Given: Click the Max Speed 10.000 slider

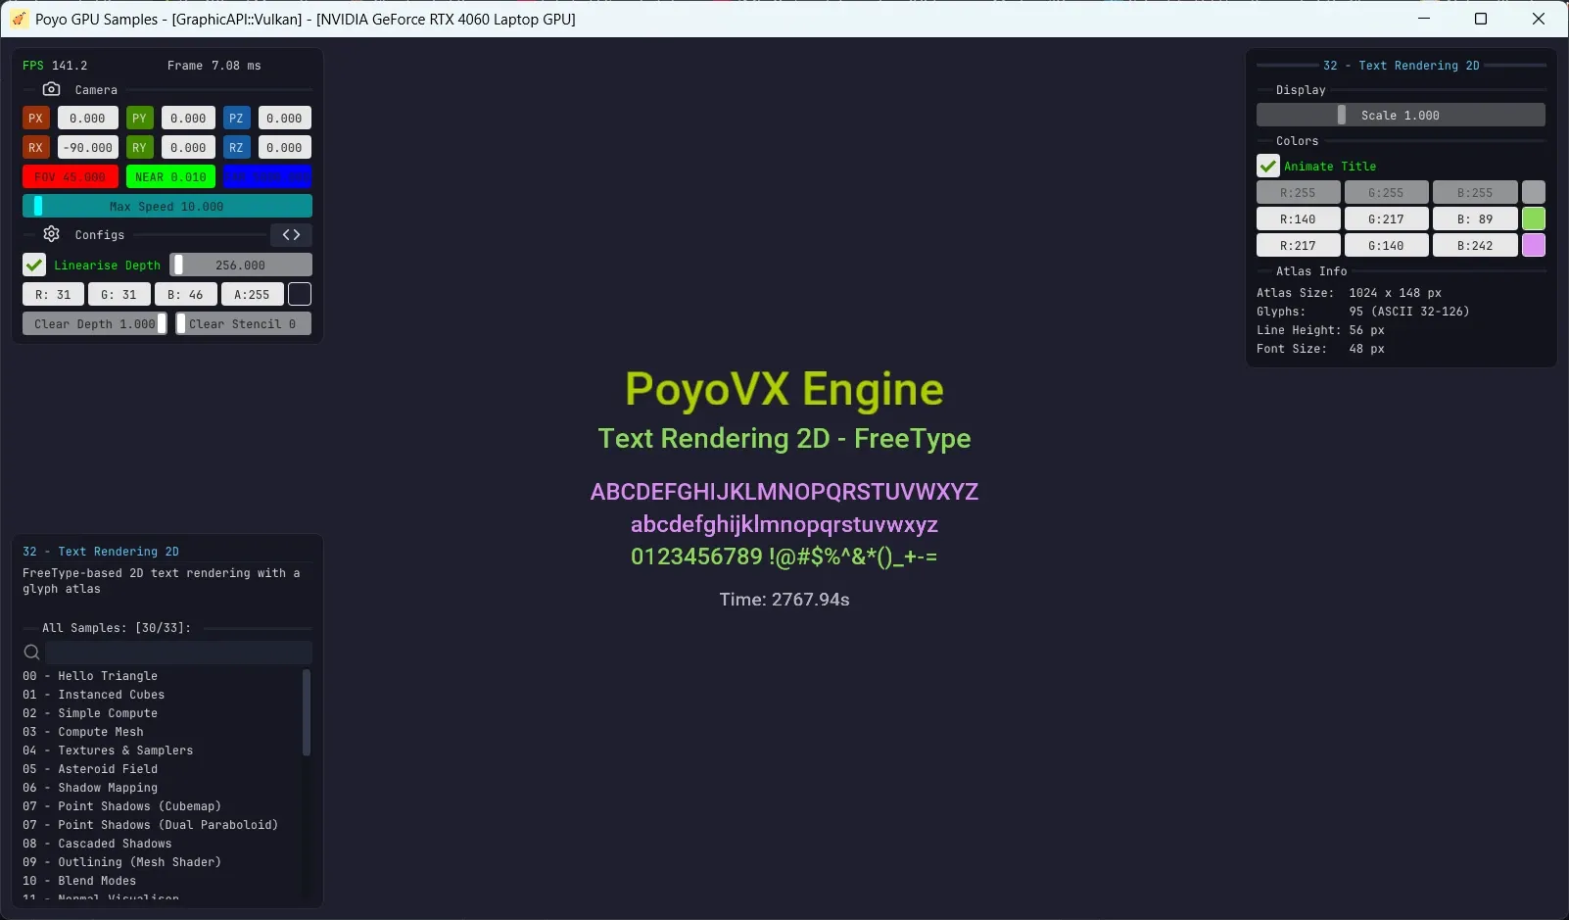Looking at the screenshot, I should (166, 206).
